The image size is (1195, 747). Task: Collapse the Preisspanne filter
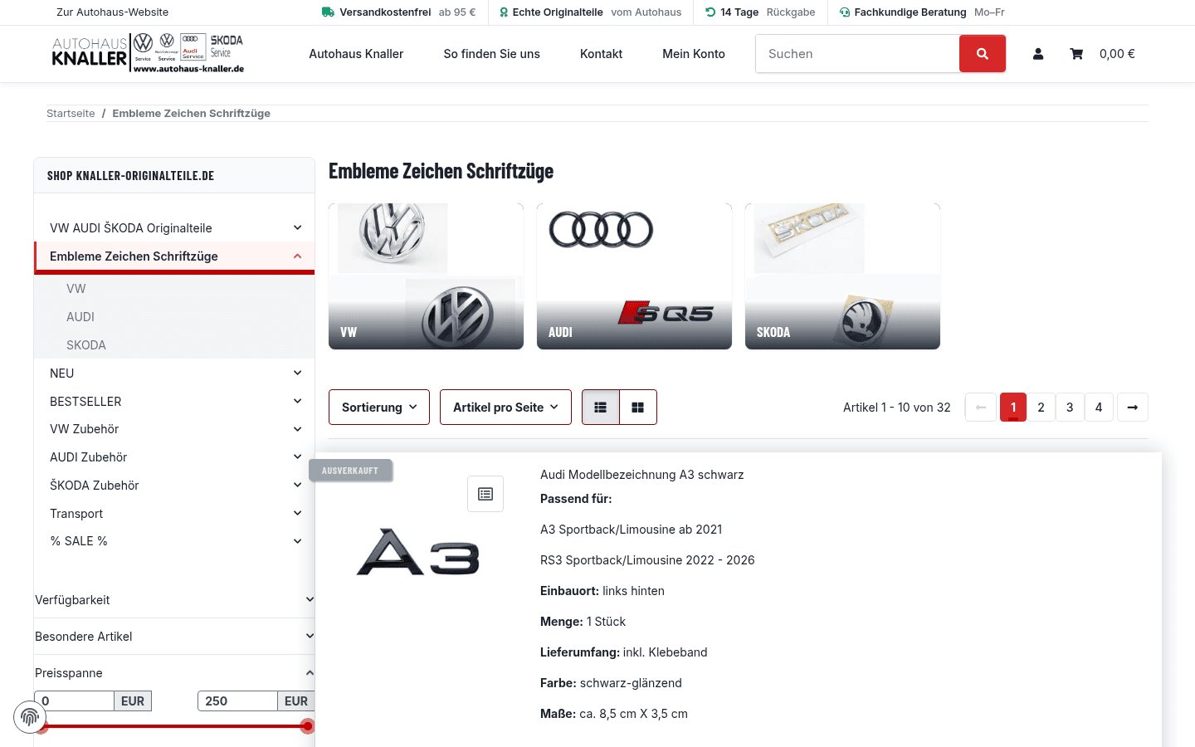174,673
